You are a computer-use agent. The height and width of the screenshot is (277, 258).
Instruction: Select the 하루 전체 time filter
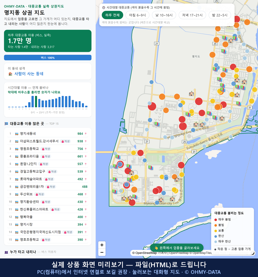(112, 15)
